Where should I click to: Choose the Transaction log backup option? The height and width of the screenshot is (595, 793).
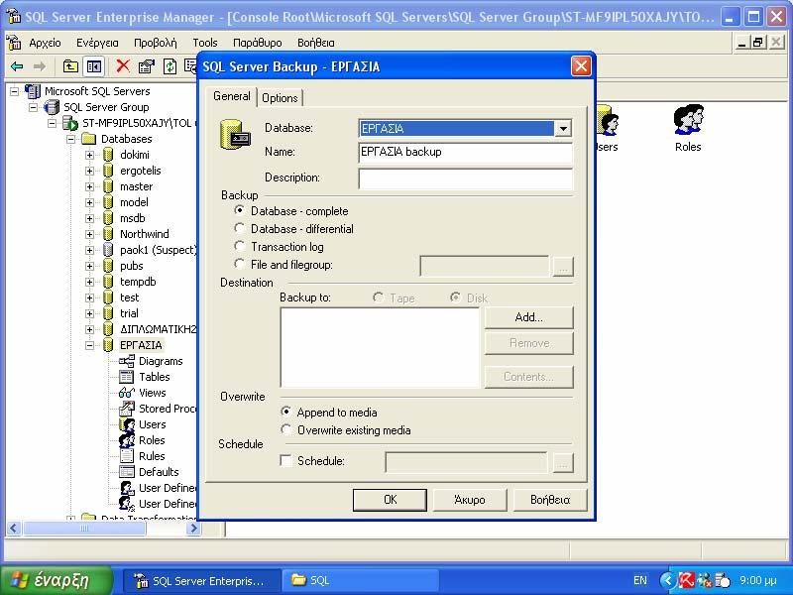[240, 246]
